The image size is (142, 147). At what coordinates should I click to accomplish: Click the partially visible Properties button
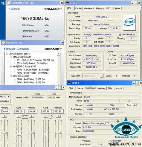click(5, 101)
